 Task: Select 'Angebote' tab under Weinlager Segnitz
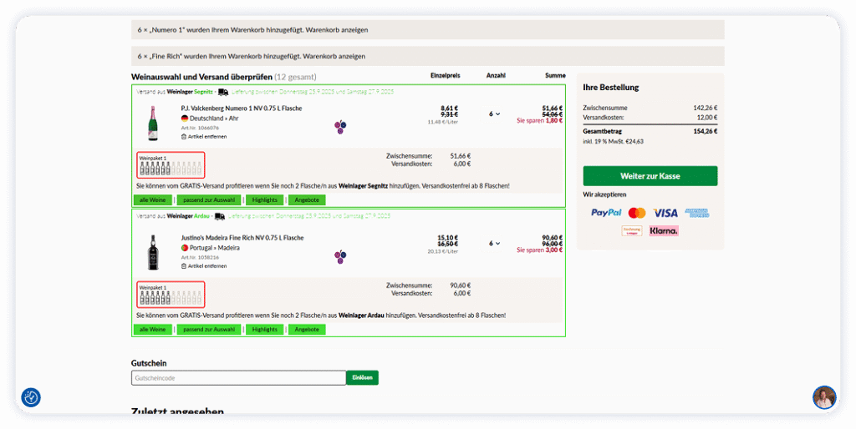pyautogui.click(x=306, y=200)
